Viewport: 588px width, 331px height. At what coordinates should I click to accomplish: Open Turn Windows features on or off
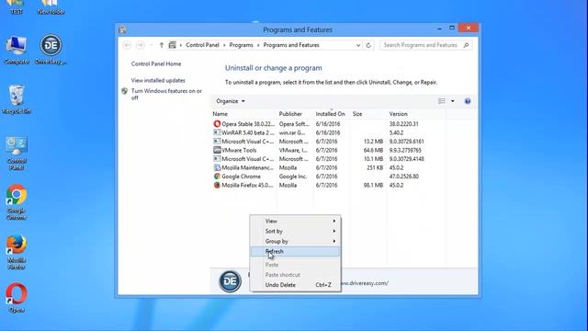point(166,94)
